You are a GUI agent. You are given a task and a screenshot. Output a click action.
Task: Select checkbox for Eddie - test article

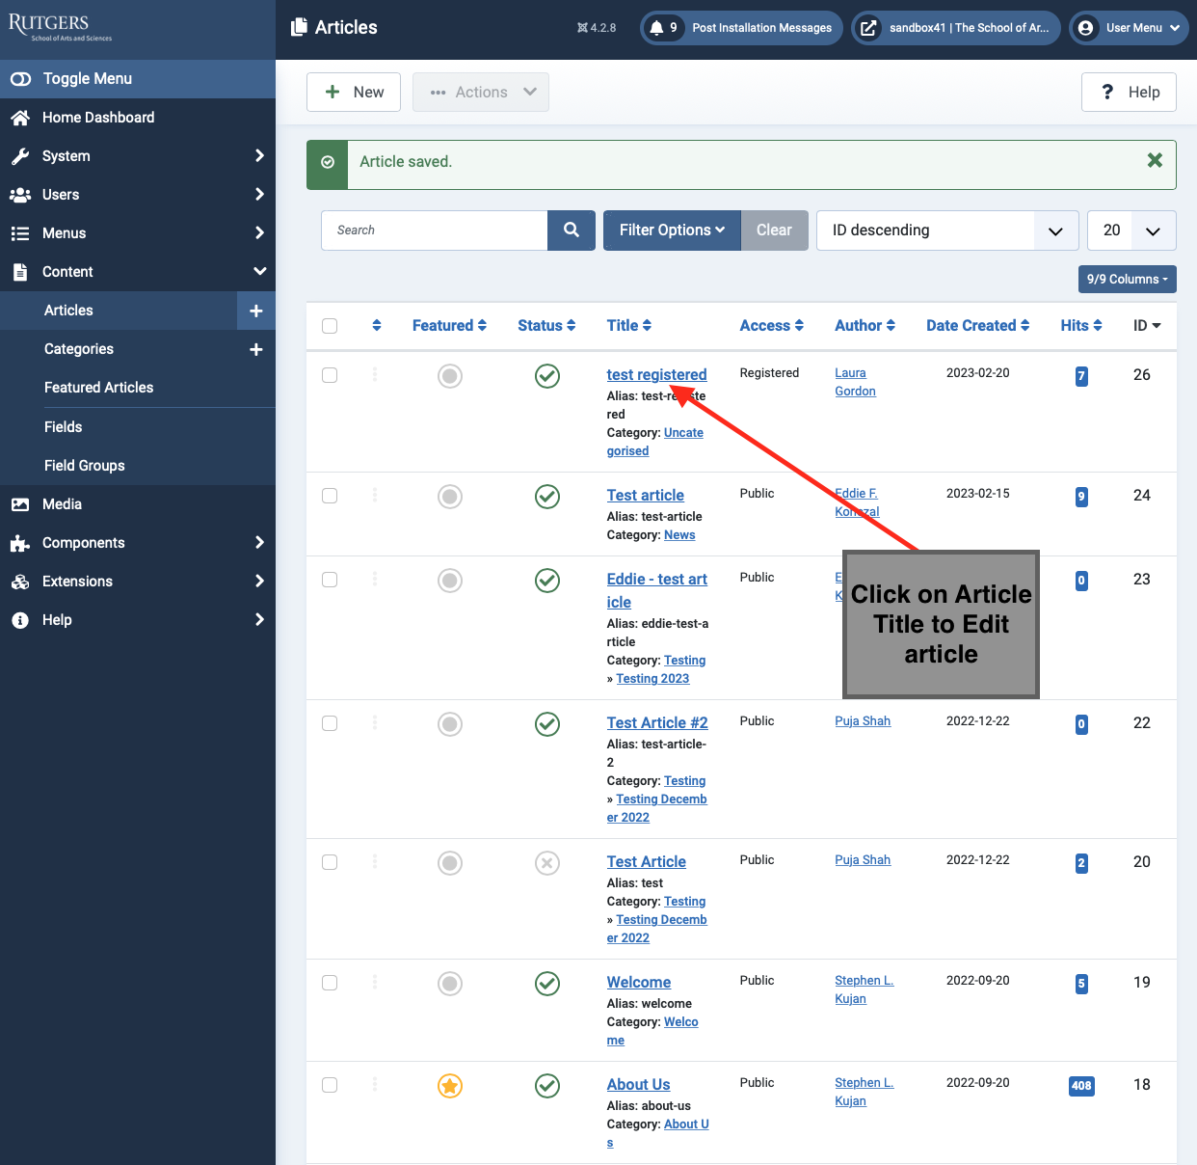click(330, 580)
